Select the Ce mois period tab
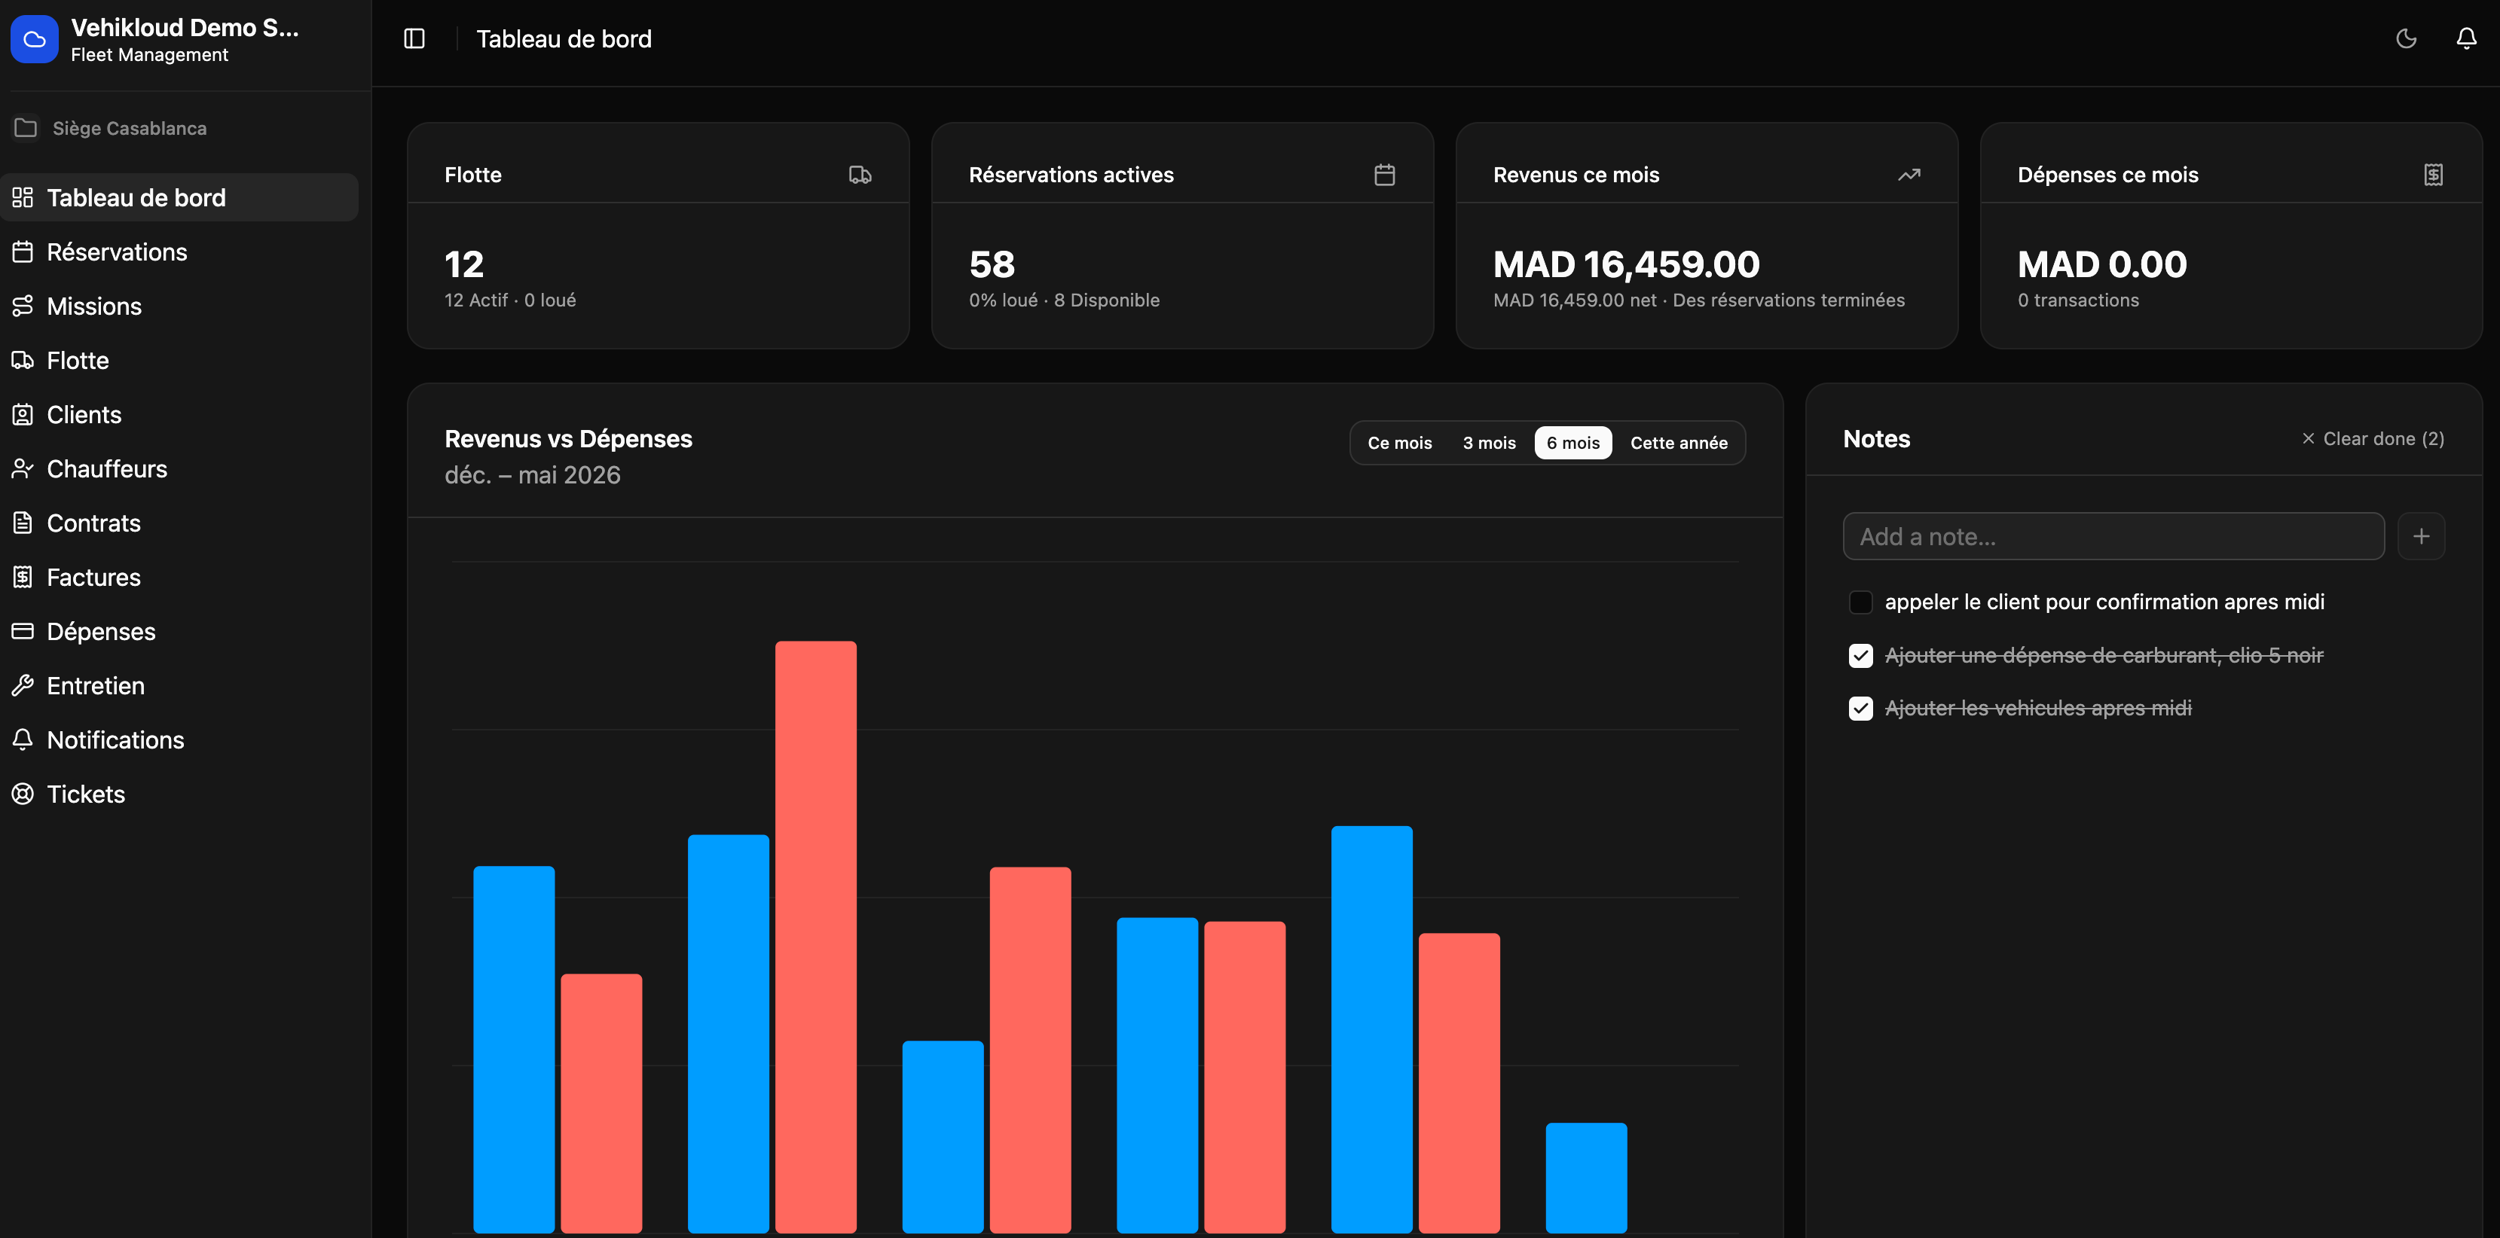 pyautogui.click(x=1399, y=443)
